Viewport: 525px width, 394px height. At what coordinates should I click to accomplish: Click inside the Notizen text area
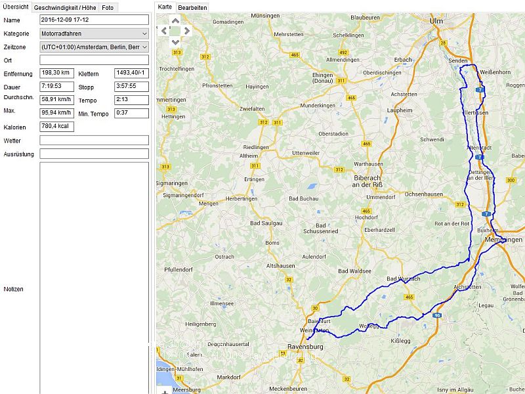coord(94,276)
